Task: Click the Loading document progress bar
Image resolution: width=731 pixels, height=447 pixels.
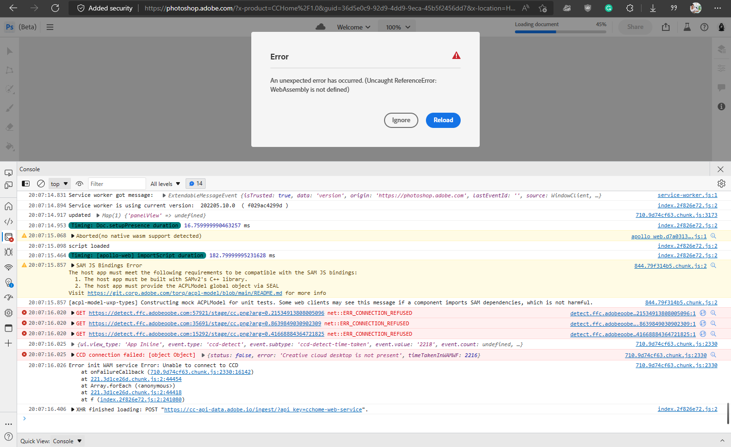Action: point(560,31)
